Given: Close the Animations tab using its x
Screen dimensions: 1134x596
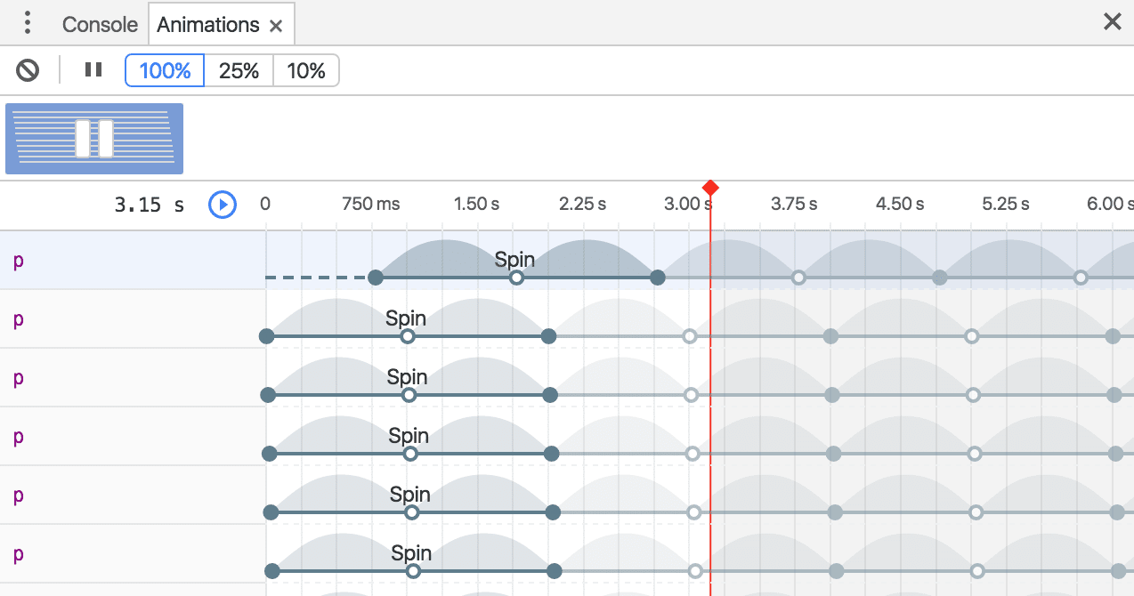Looking at the screenshot, I should (x=276, y=26).
